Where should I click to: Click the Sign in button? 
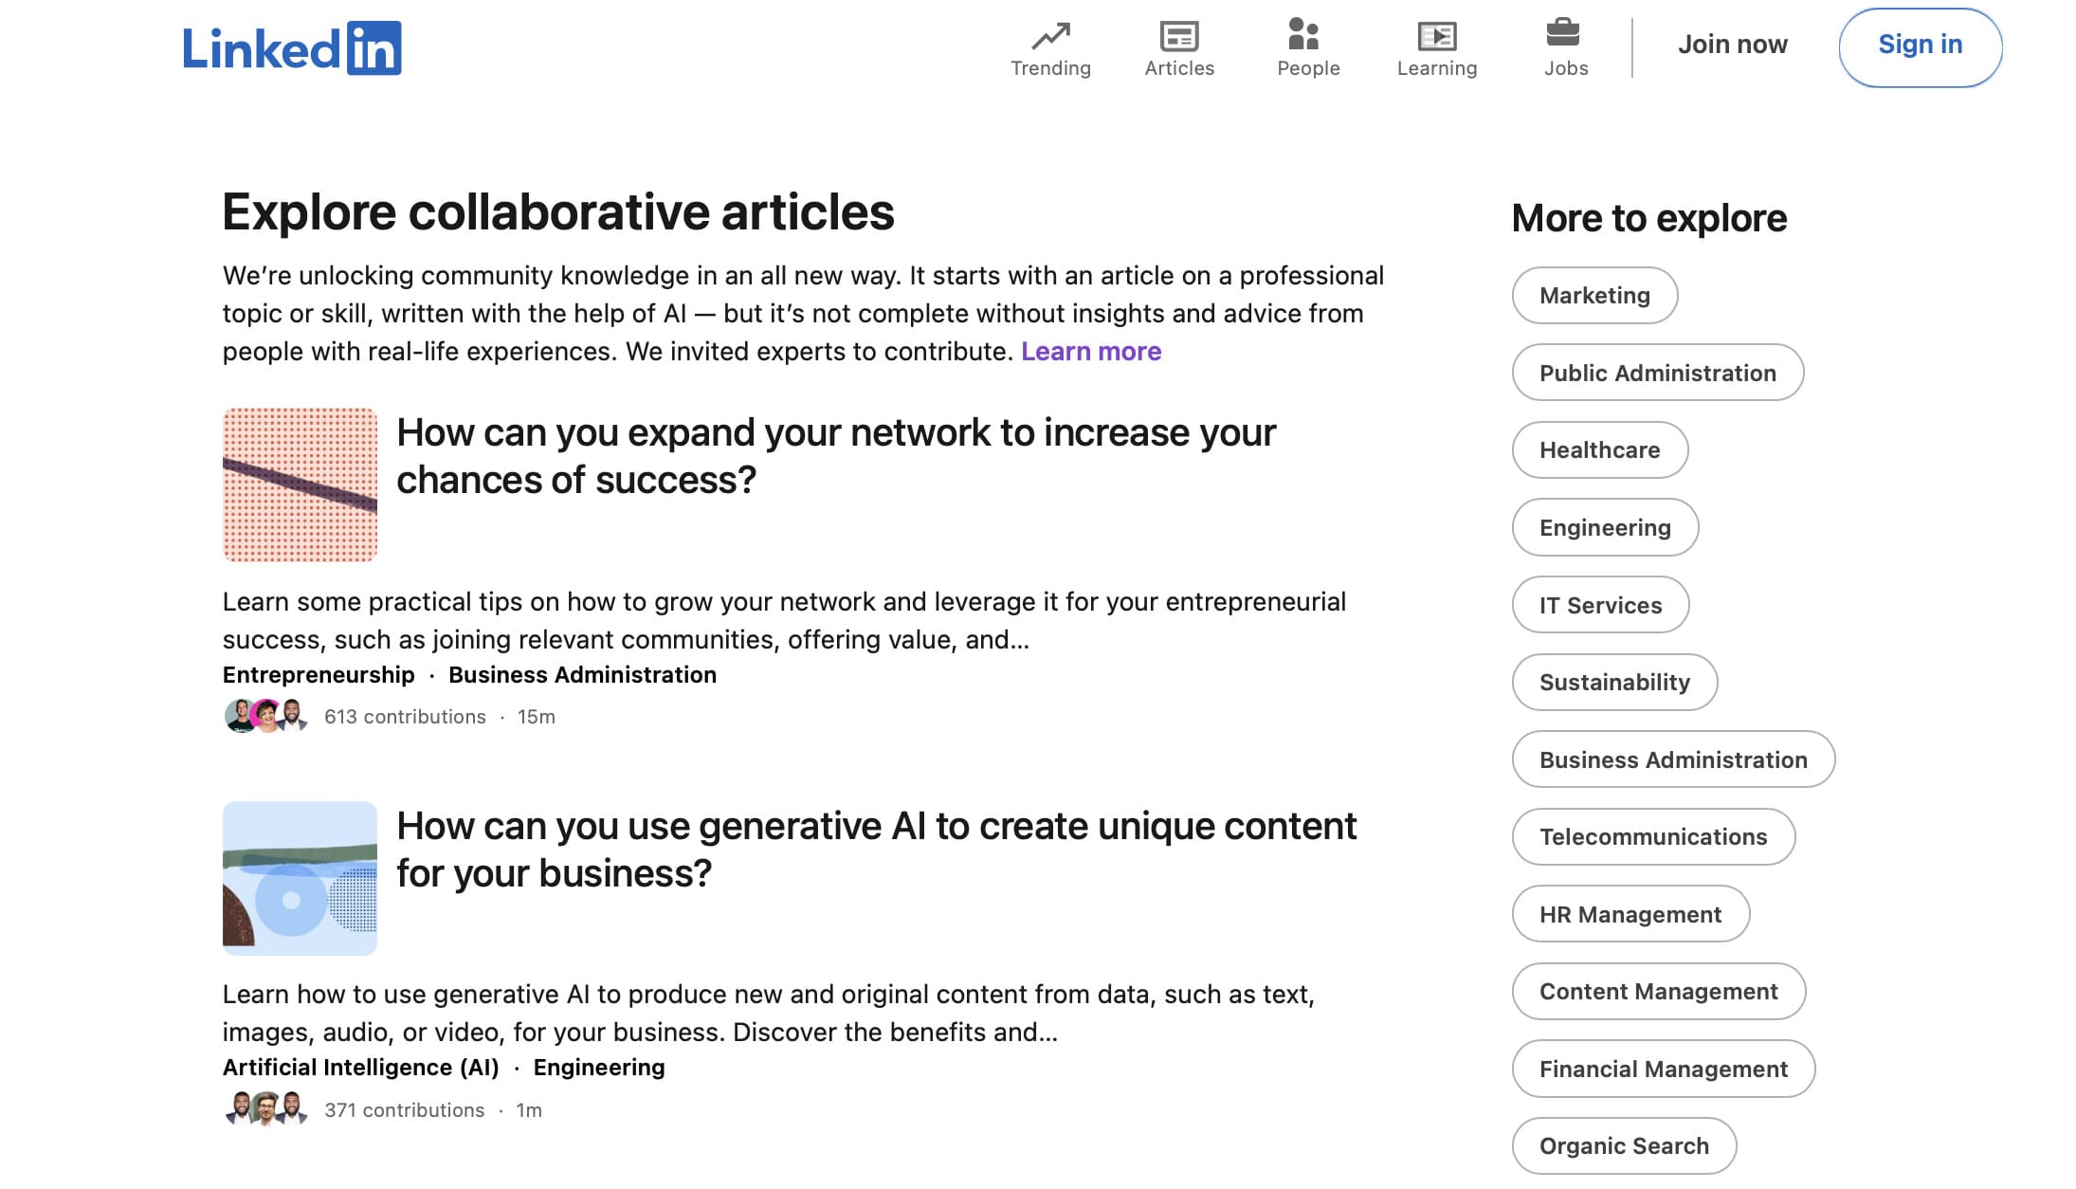pyautogui.click(x=1921, y=45)
